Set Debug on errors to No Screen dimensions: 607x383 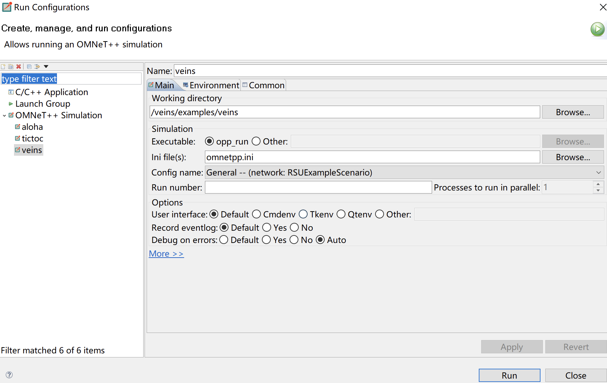[x=294, y=240]
